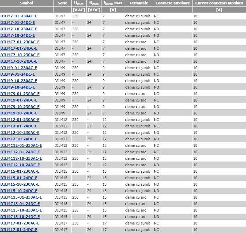The width and height of the screenshot is (246, 233).
Task: Open the DILMC9-10-230AC-E link
Action: point(20,107)
